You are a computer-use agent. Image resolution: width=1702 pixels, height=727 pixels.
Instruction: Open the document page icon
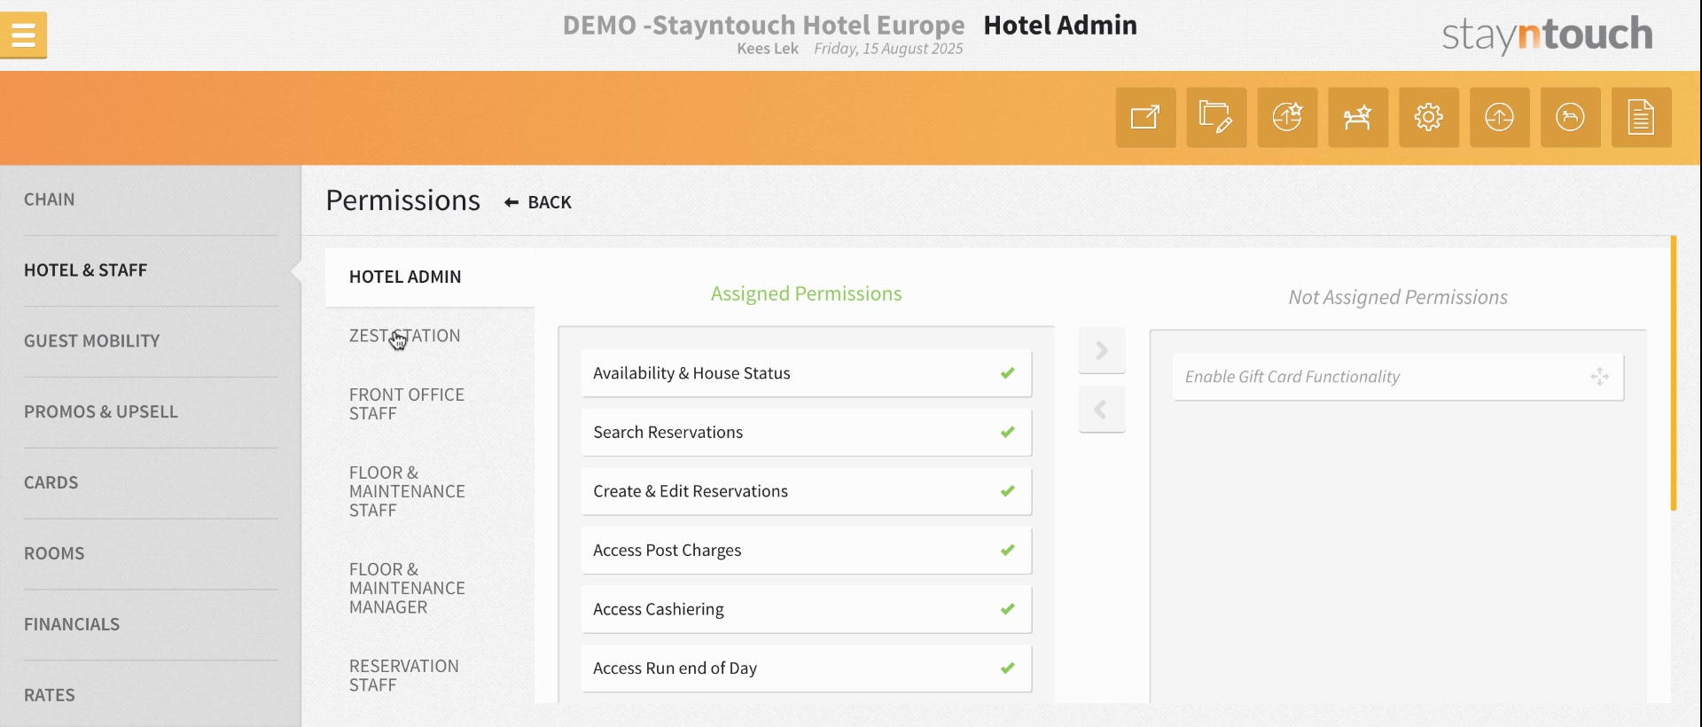pyautogui.click(x=1642, y=117)
